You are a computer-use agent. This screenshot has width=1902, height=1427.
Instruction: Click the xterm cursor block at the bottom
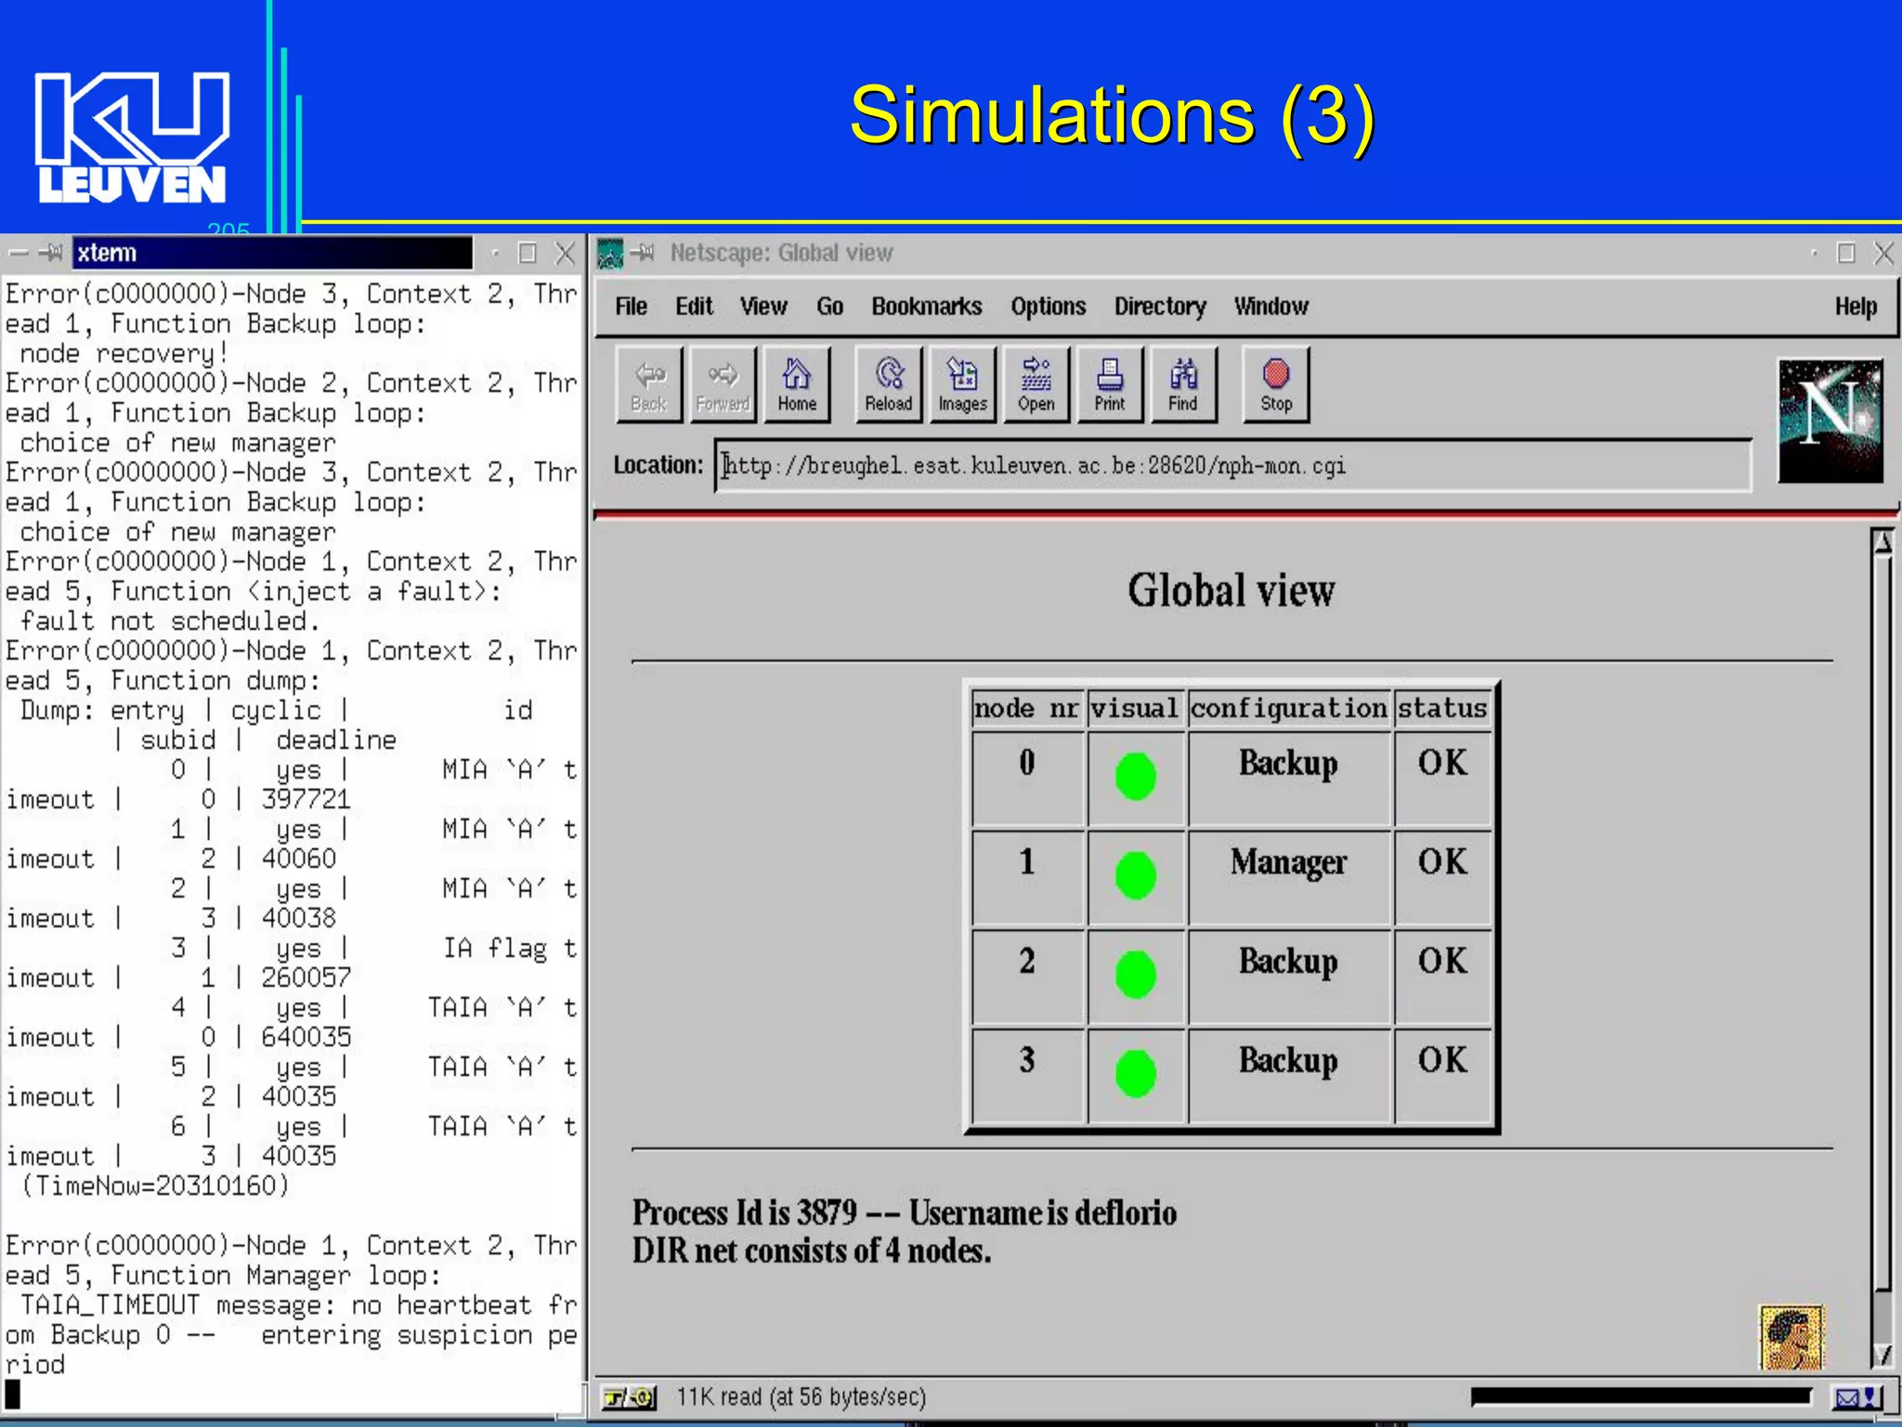coord(12,1394)
